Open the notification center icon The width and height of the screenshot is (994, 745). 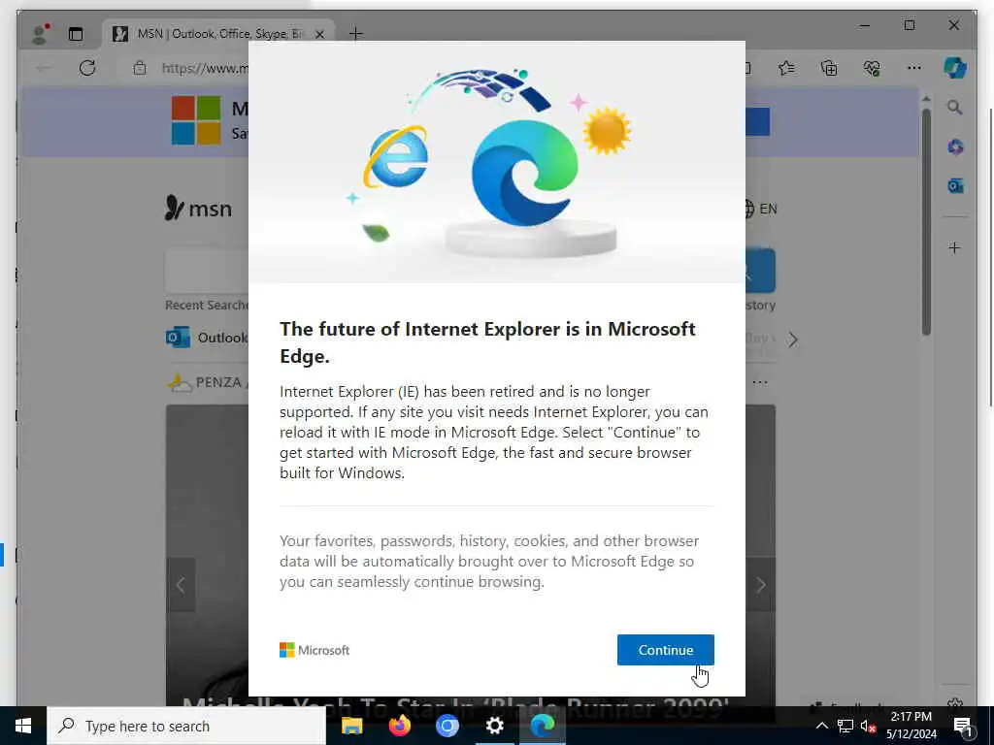click(964, 726)
